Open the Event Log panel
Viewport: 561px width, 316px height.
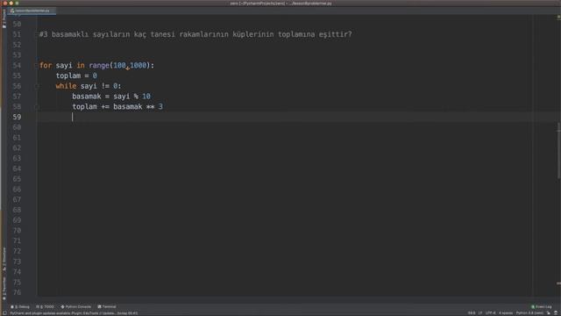pos(542,306)
